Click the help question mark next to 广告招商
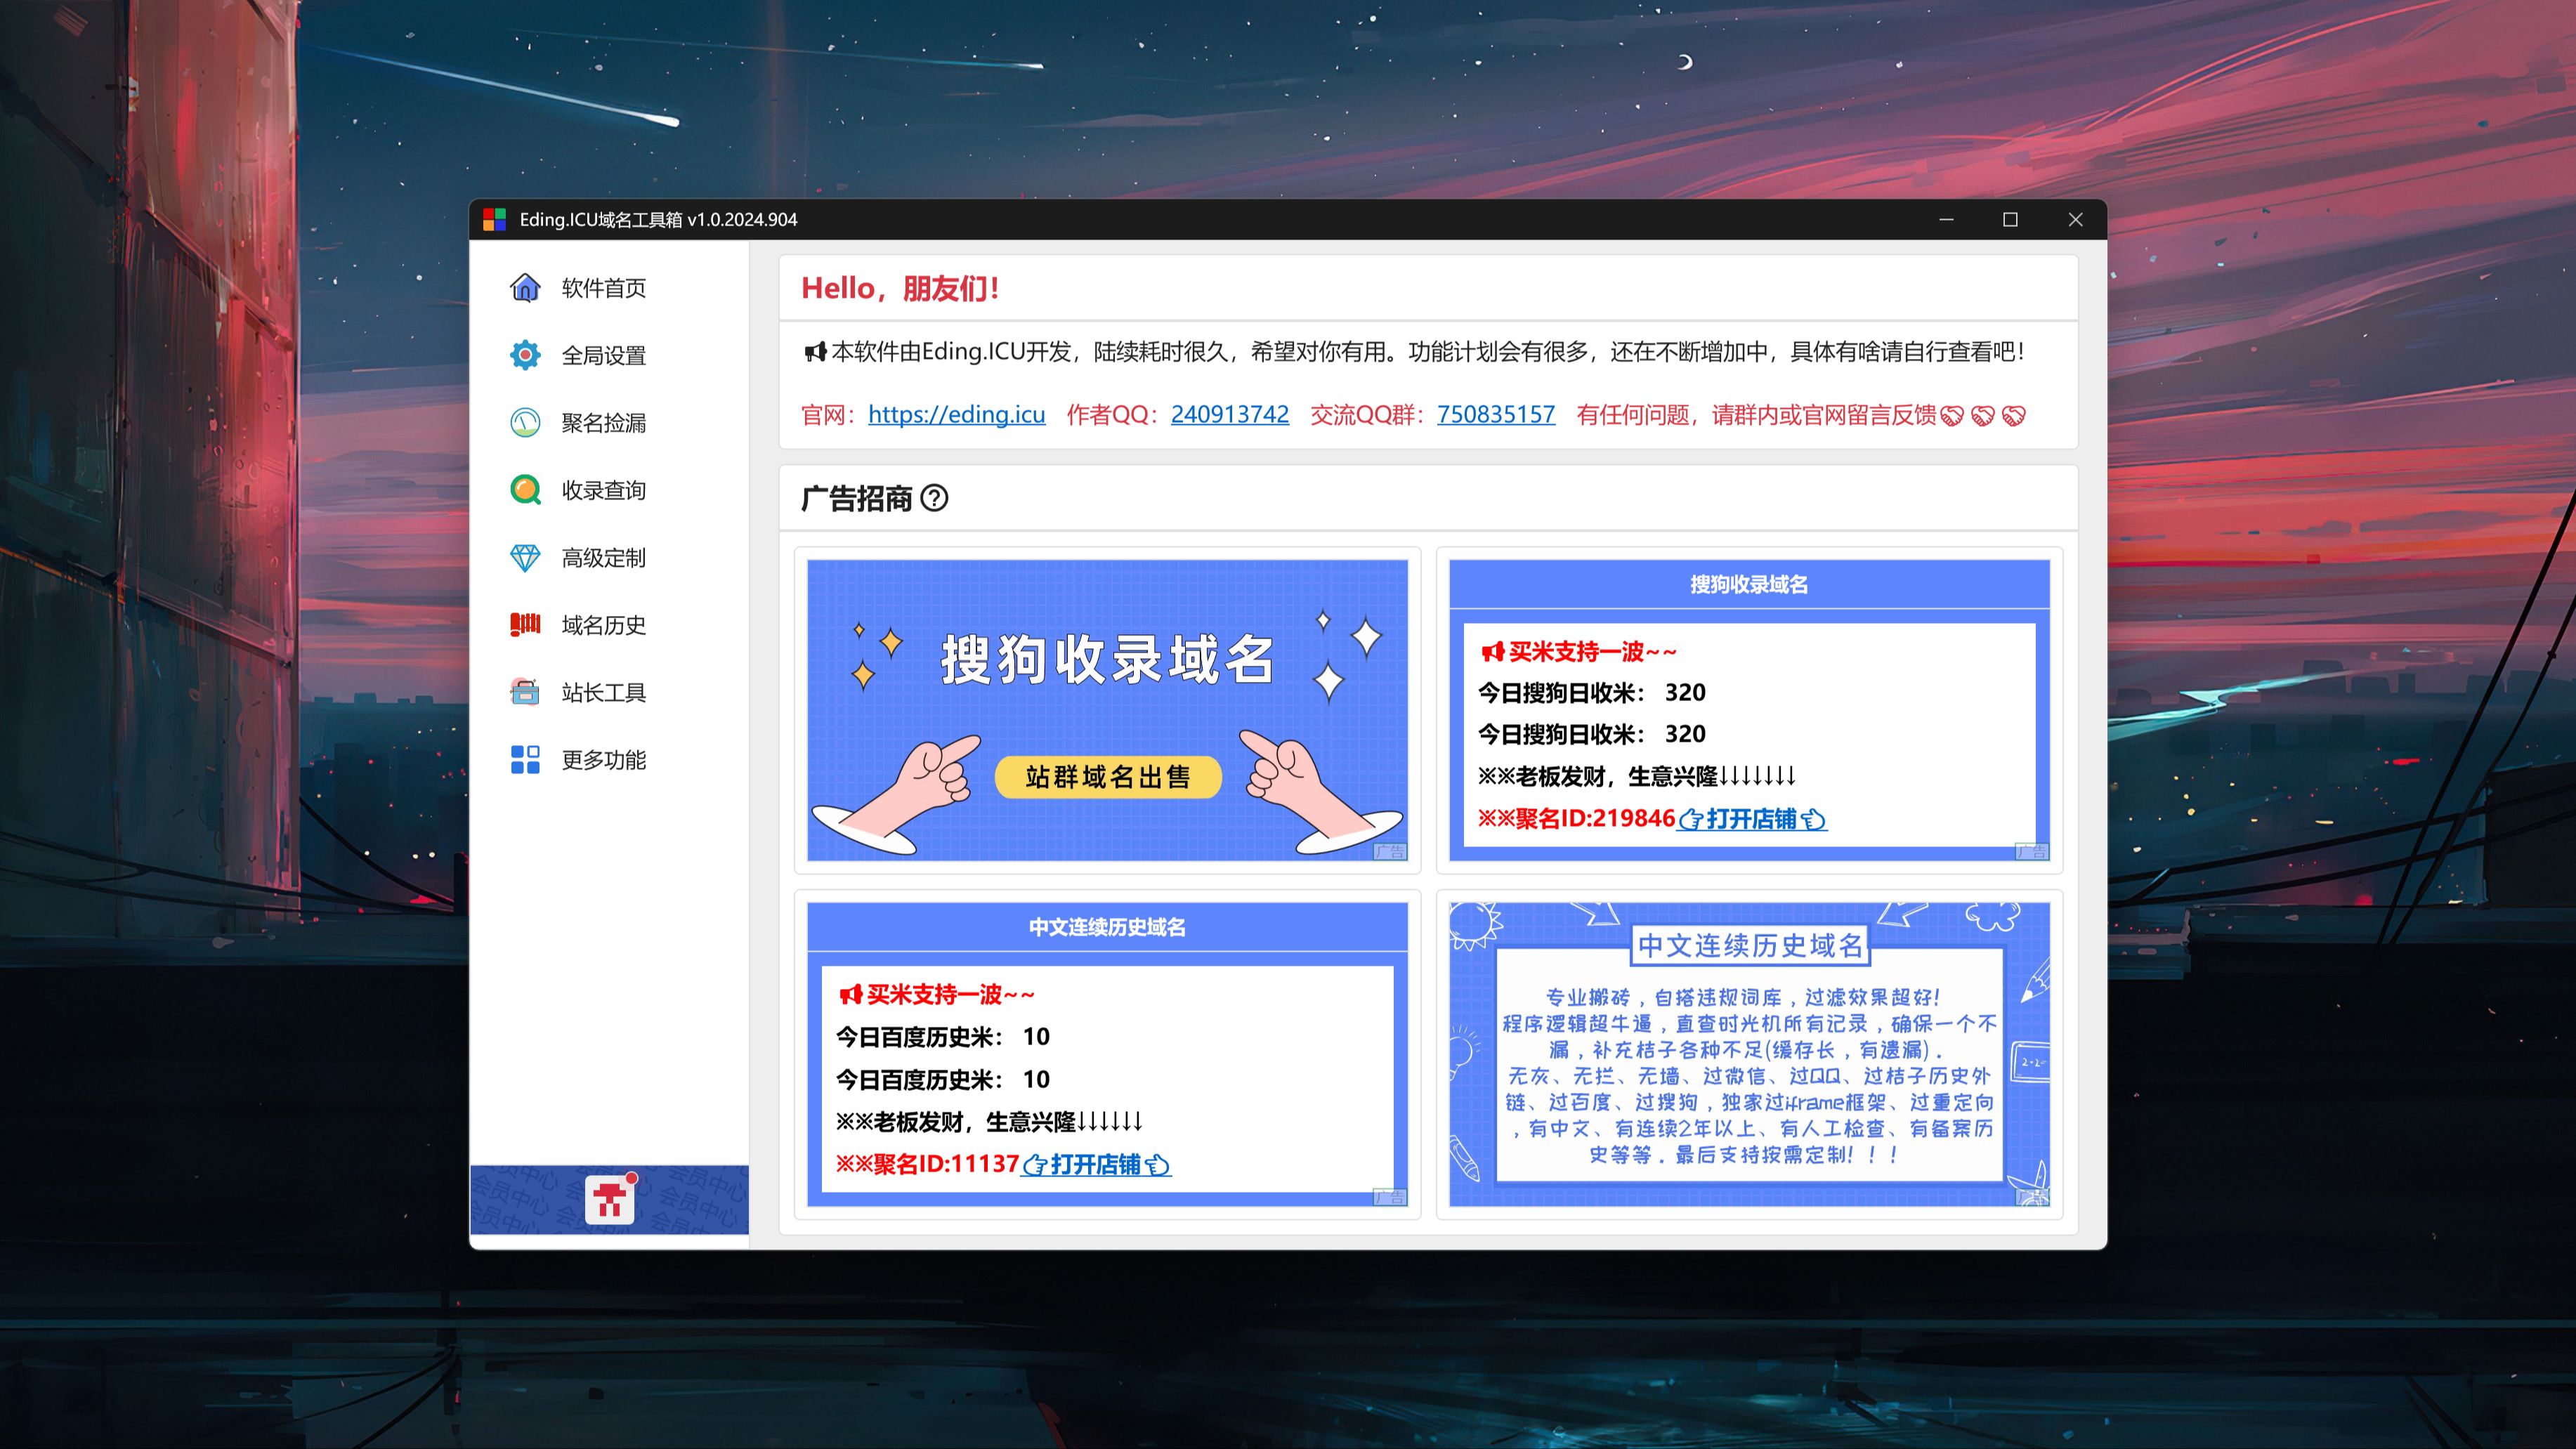Screen dimensions: 2576x1449 click(x=934, y=498)
